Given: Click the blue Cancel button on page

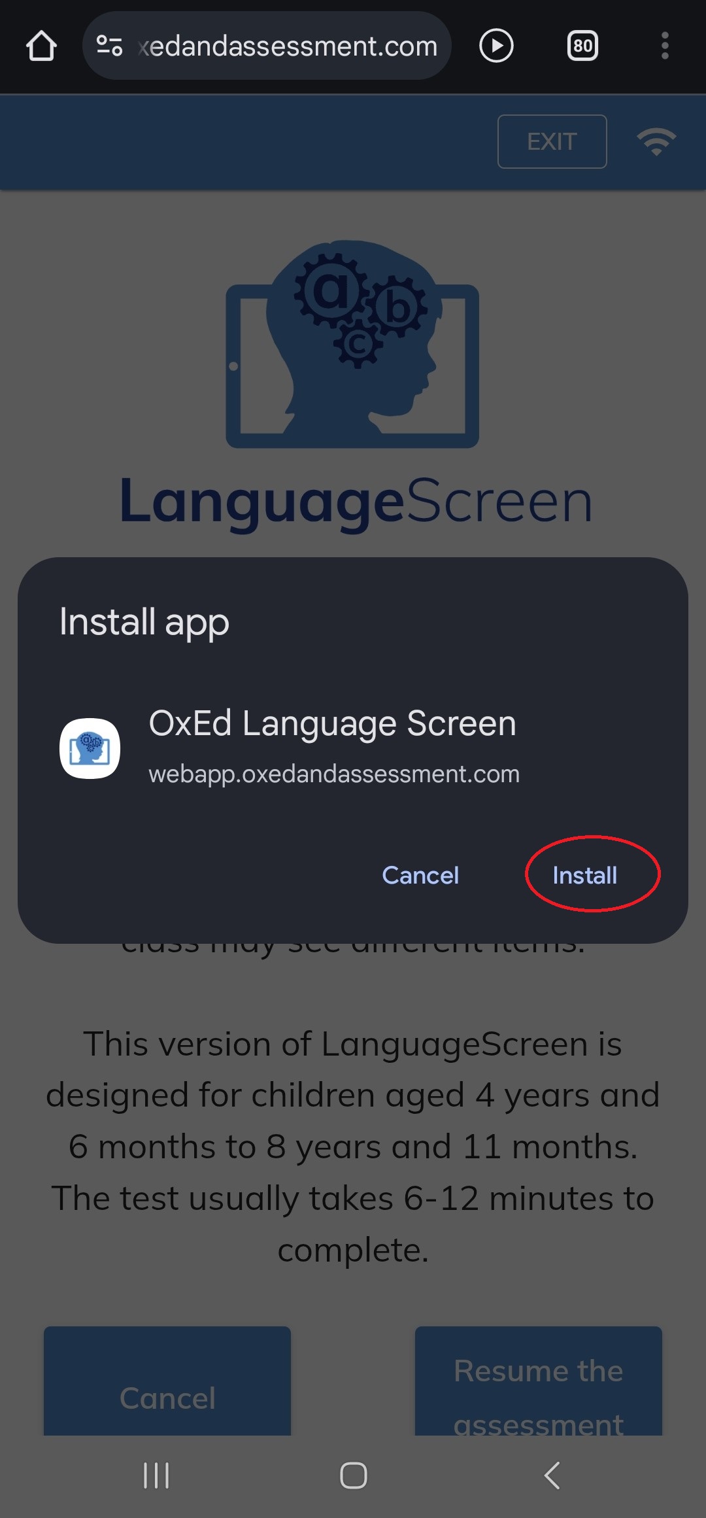Looking at the screenshot, I should point(167,1381).
